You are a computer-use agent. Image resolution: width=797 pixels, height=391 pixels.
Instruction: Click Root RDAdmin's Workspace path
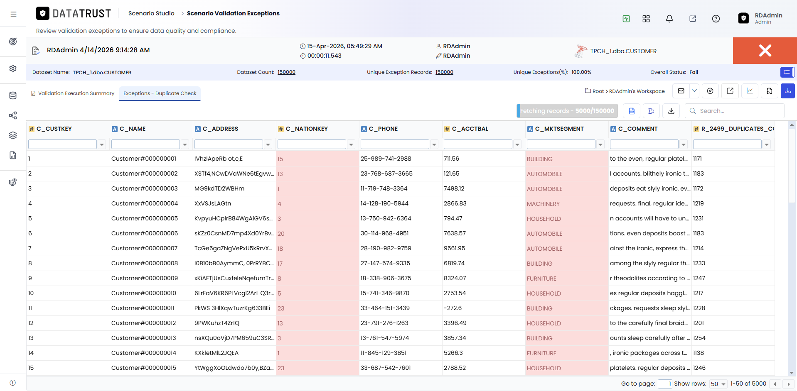(625, 91)
